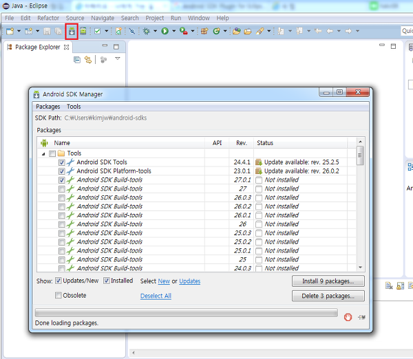Screen dimensions: 413x359
Task: Click the Android sort icon in Name header
Action: (44, 143)
